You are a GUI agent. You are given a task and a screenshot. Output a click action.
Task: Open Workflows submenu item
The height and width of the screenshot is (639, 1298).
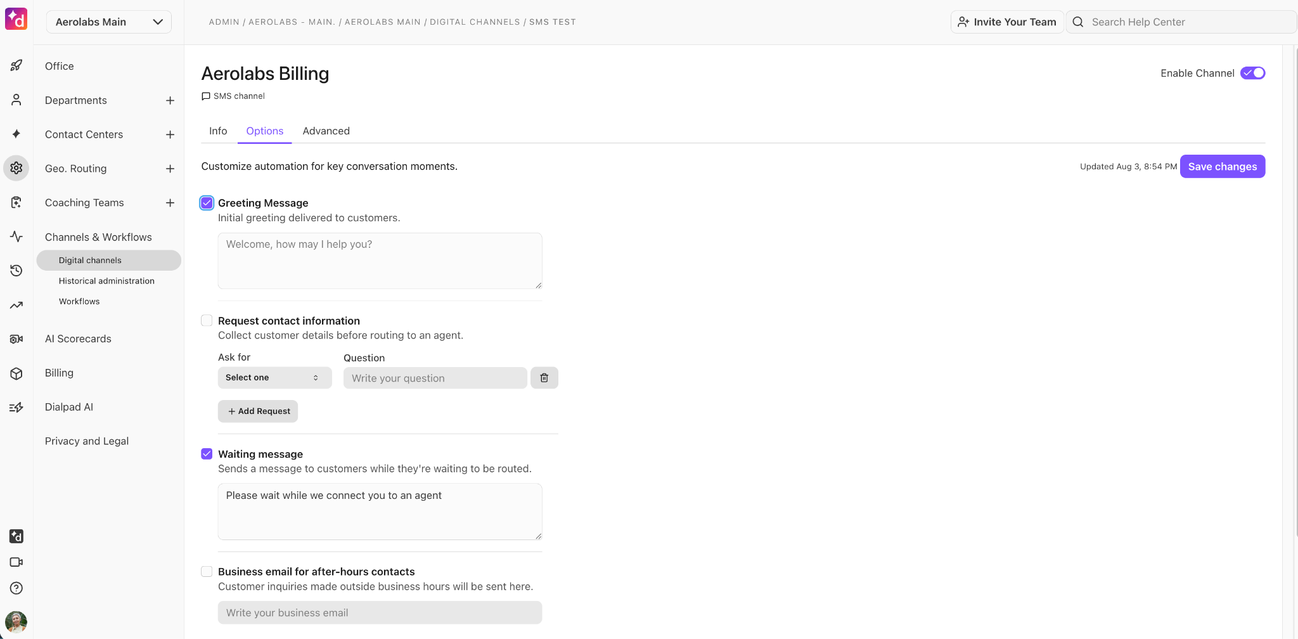pyautogui.click(x=79, y=302)
